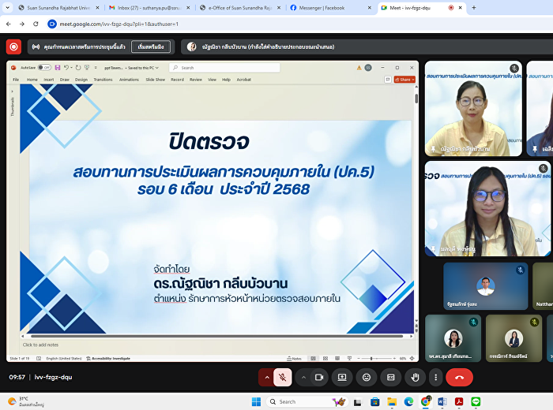Open the File menu in PowerPoint
Screen dimensions: 553x410
16,80
